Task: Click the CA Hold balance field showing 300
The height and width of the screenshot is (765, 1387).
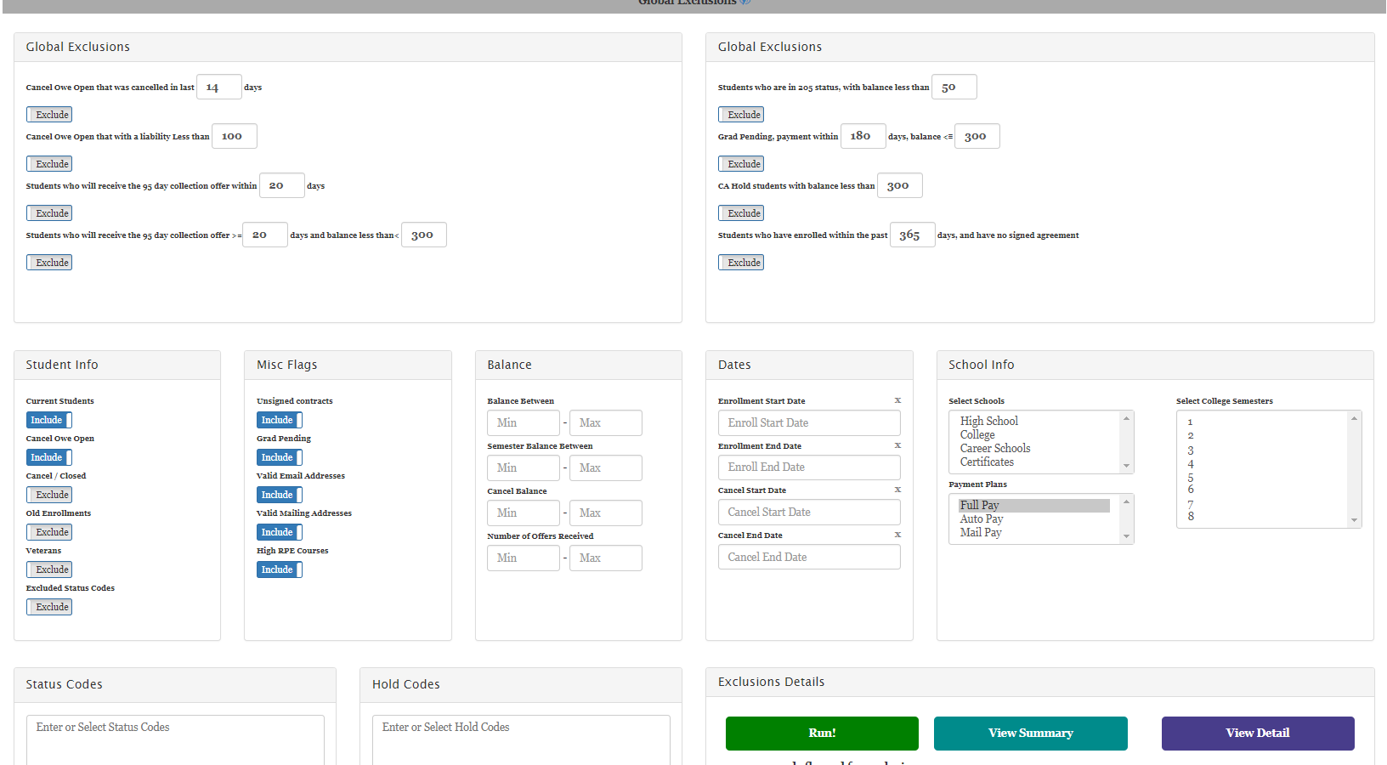Action: tap(899, 185)
